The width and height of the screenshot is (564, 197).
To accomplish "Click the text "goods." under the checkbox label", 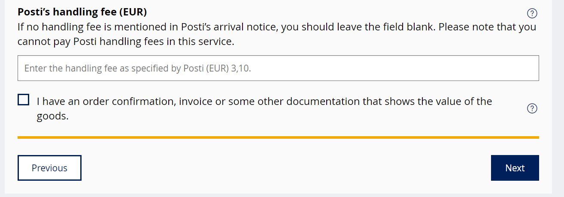I will pyautogui.click(x=52, y=116).
